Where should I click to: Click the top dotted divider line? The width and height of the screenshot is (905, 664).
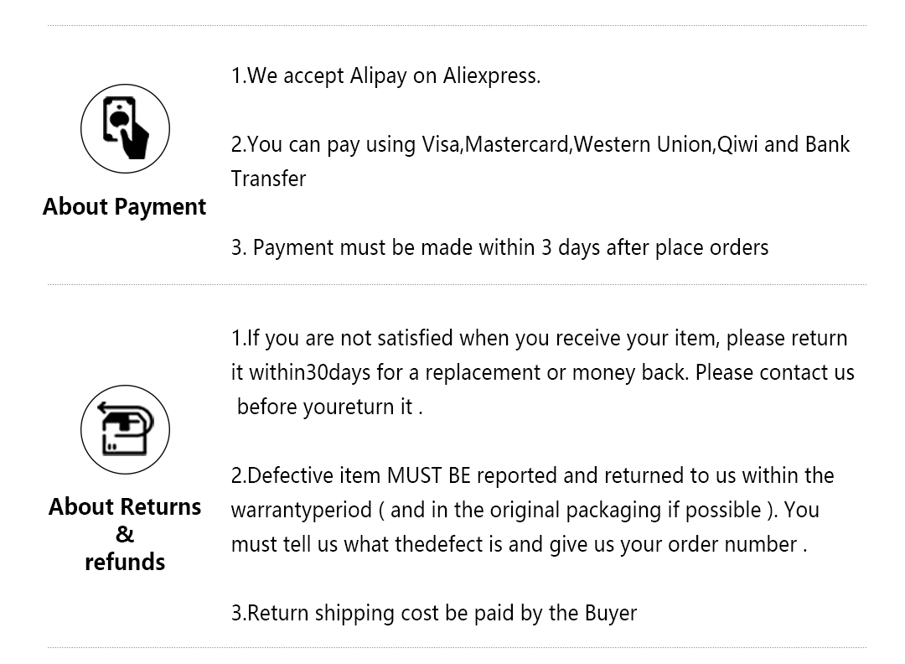tap(457, 25)
